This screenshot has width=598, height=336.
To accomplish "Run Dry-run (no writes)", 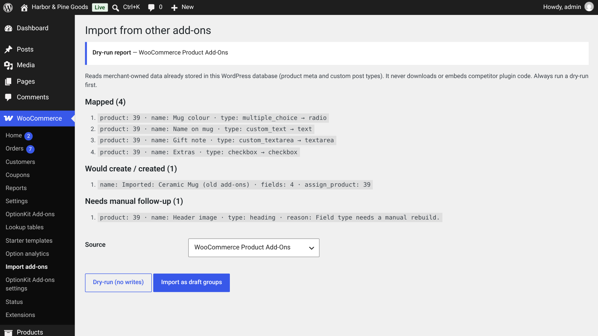I will click(118, 283).
